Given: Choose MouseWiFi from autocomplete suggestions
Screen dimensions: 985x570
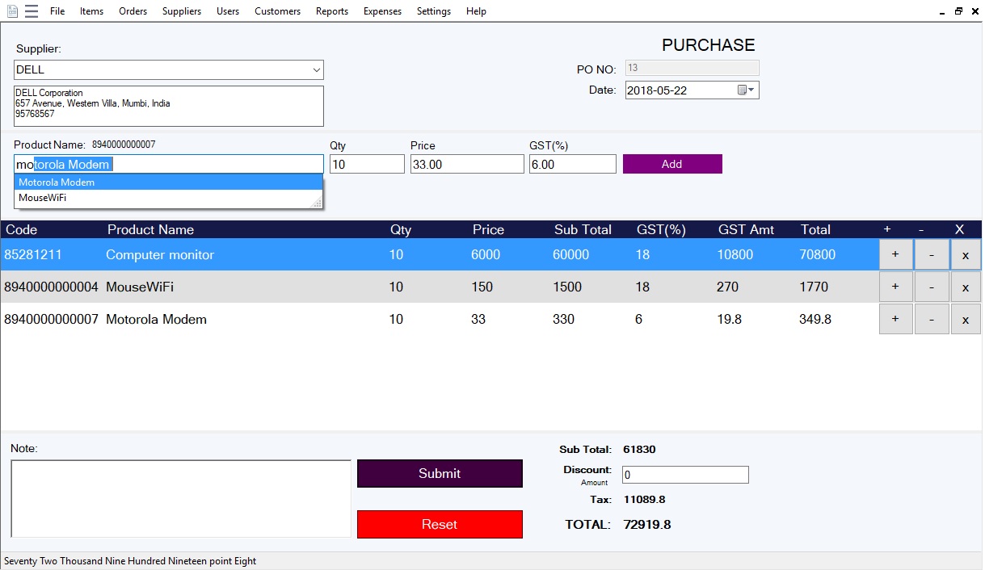Looking at the screenshot, I should click(x=43, y=198).
